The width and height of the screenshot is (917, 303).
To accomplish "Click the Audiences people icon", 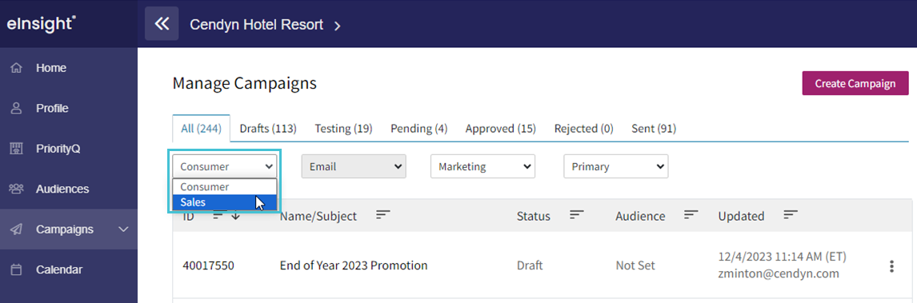I will tap(16, 189).
